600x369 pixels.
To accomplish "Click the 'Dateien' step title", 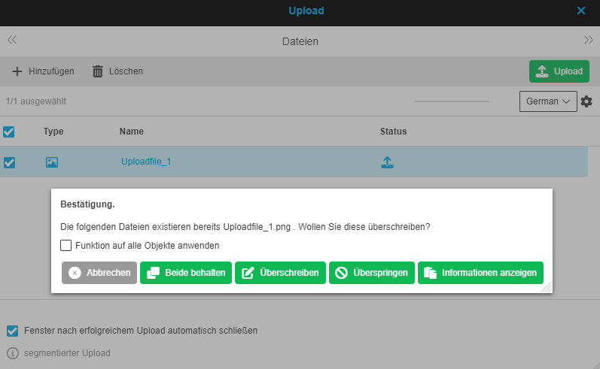I will coord(300,41).
